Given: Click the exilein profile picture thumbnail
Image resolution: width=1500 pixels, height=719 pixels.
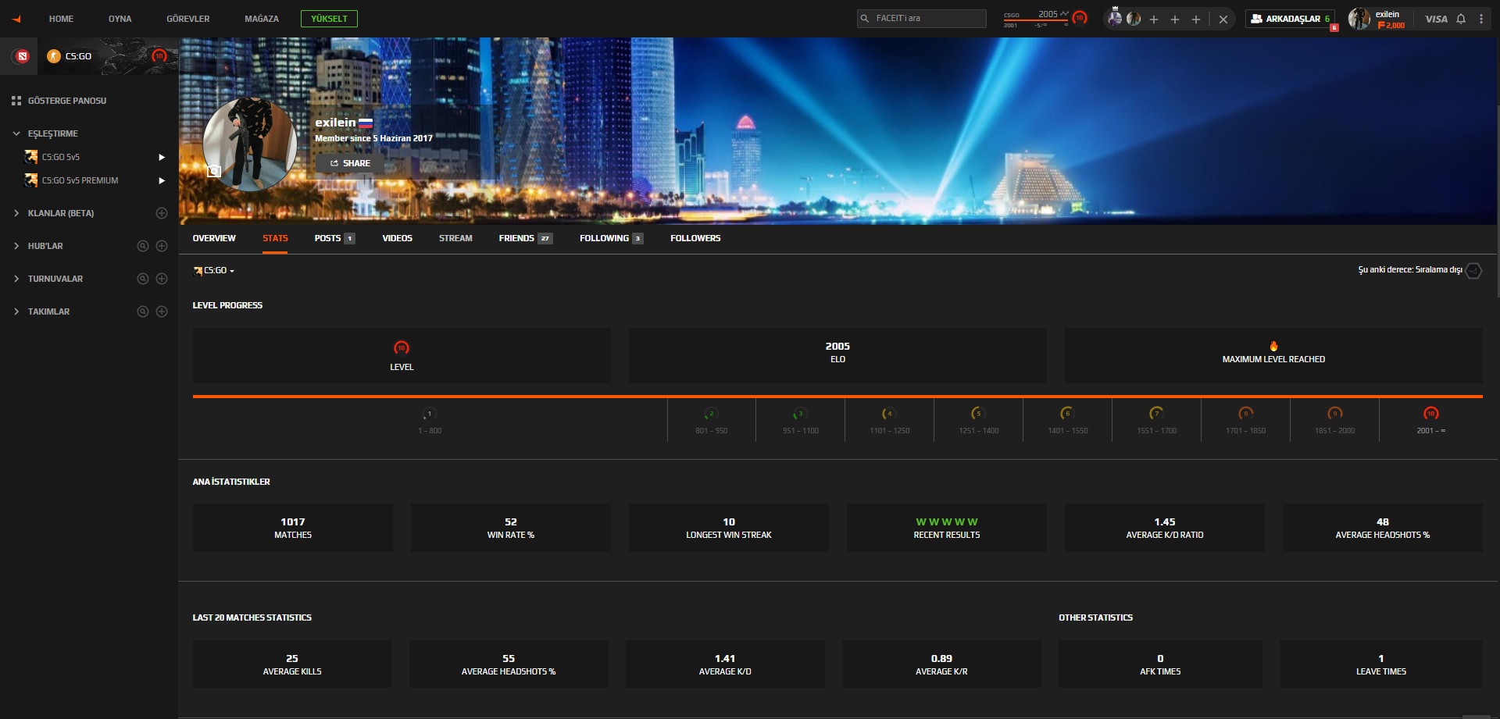Looking at the screenshot, I should pyautogui.click(x=250, y=145).
